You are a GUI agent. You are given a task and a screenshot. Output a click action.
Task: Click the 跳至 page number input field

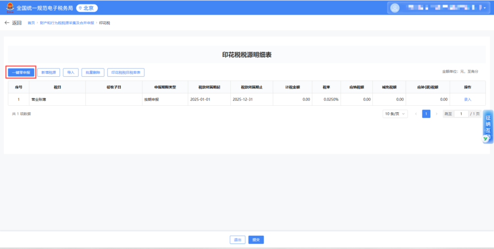pos(461,114)
